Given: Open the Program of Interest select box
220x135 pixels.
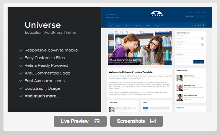Looking at the screenshot, I should [190, 45].
